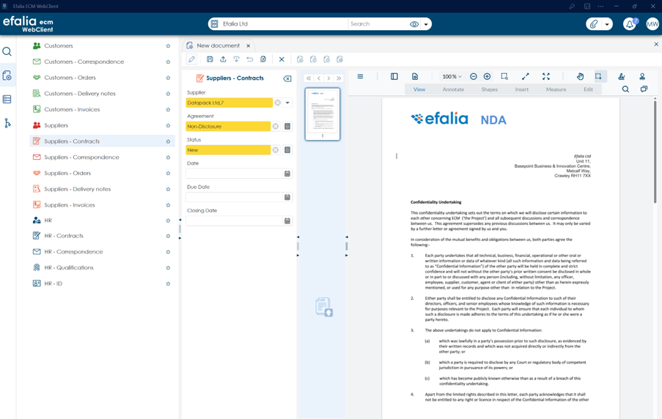662x419 pixels.
Task: Switch to the Annotate tab
Action: point(453,89)
